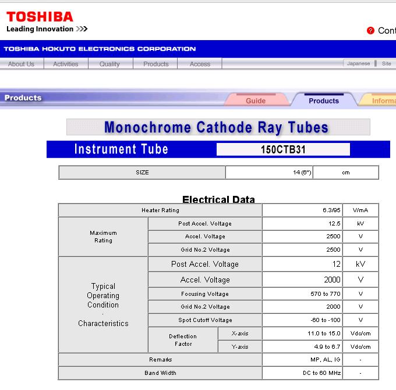This screenshot has width=396, height=390.
Task: Click the Heater Rating label
Action: coord(160,210)
